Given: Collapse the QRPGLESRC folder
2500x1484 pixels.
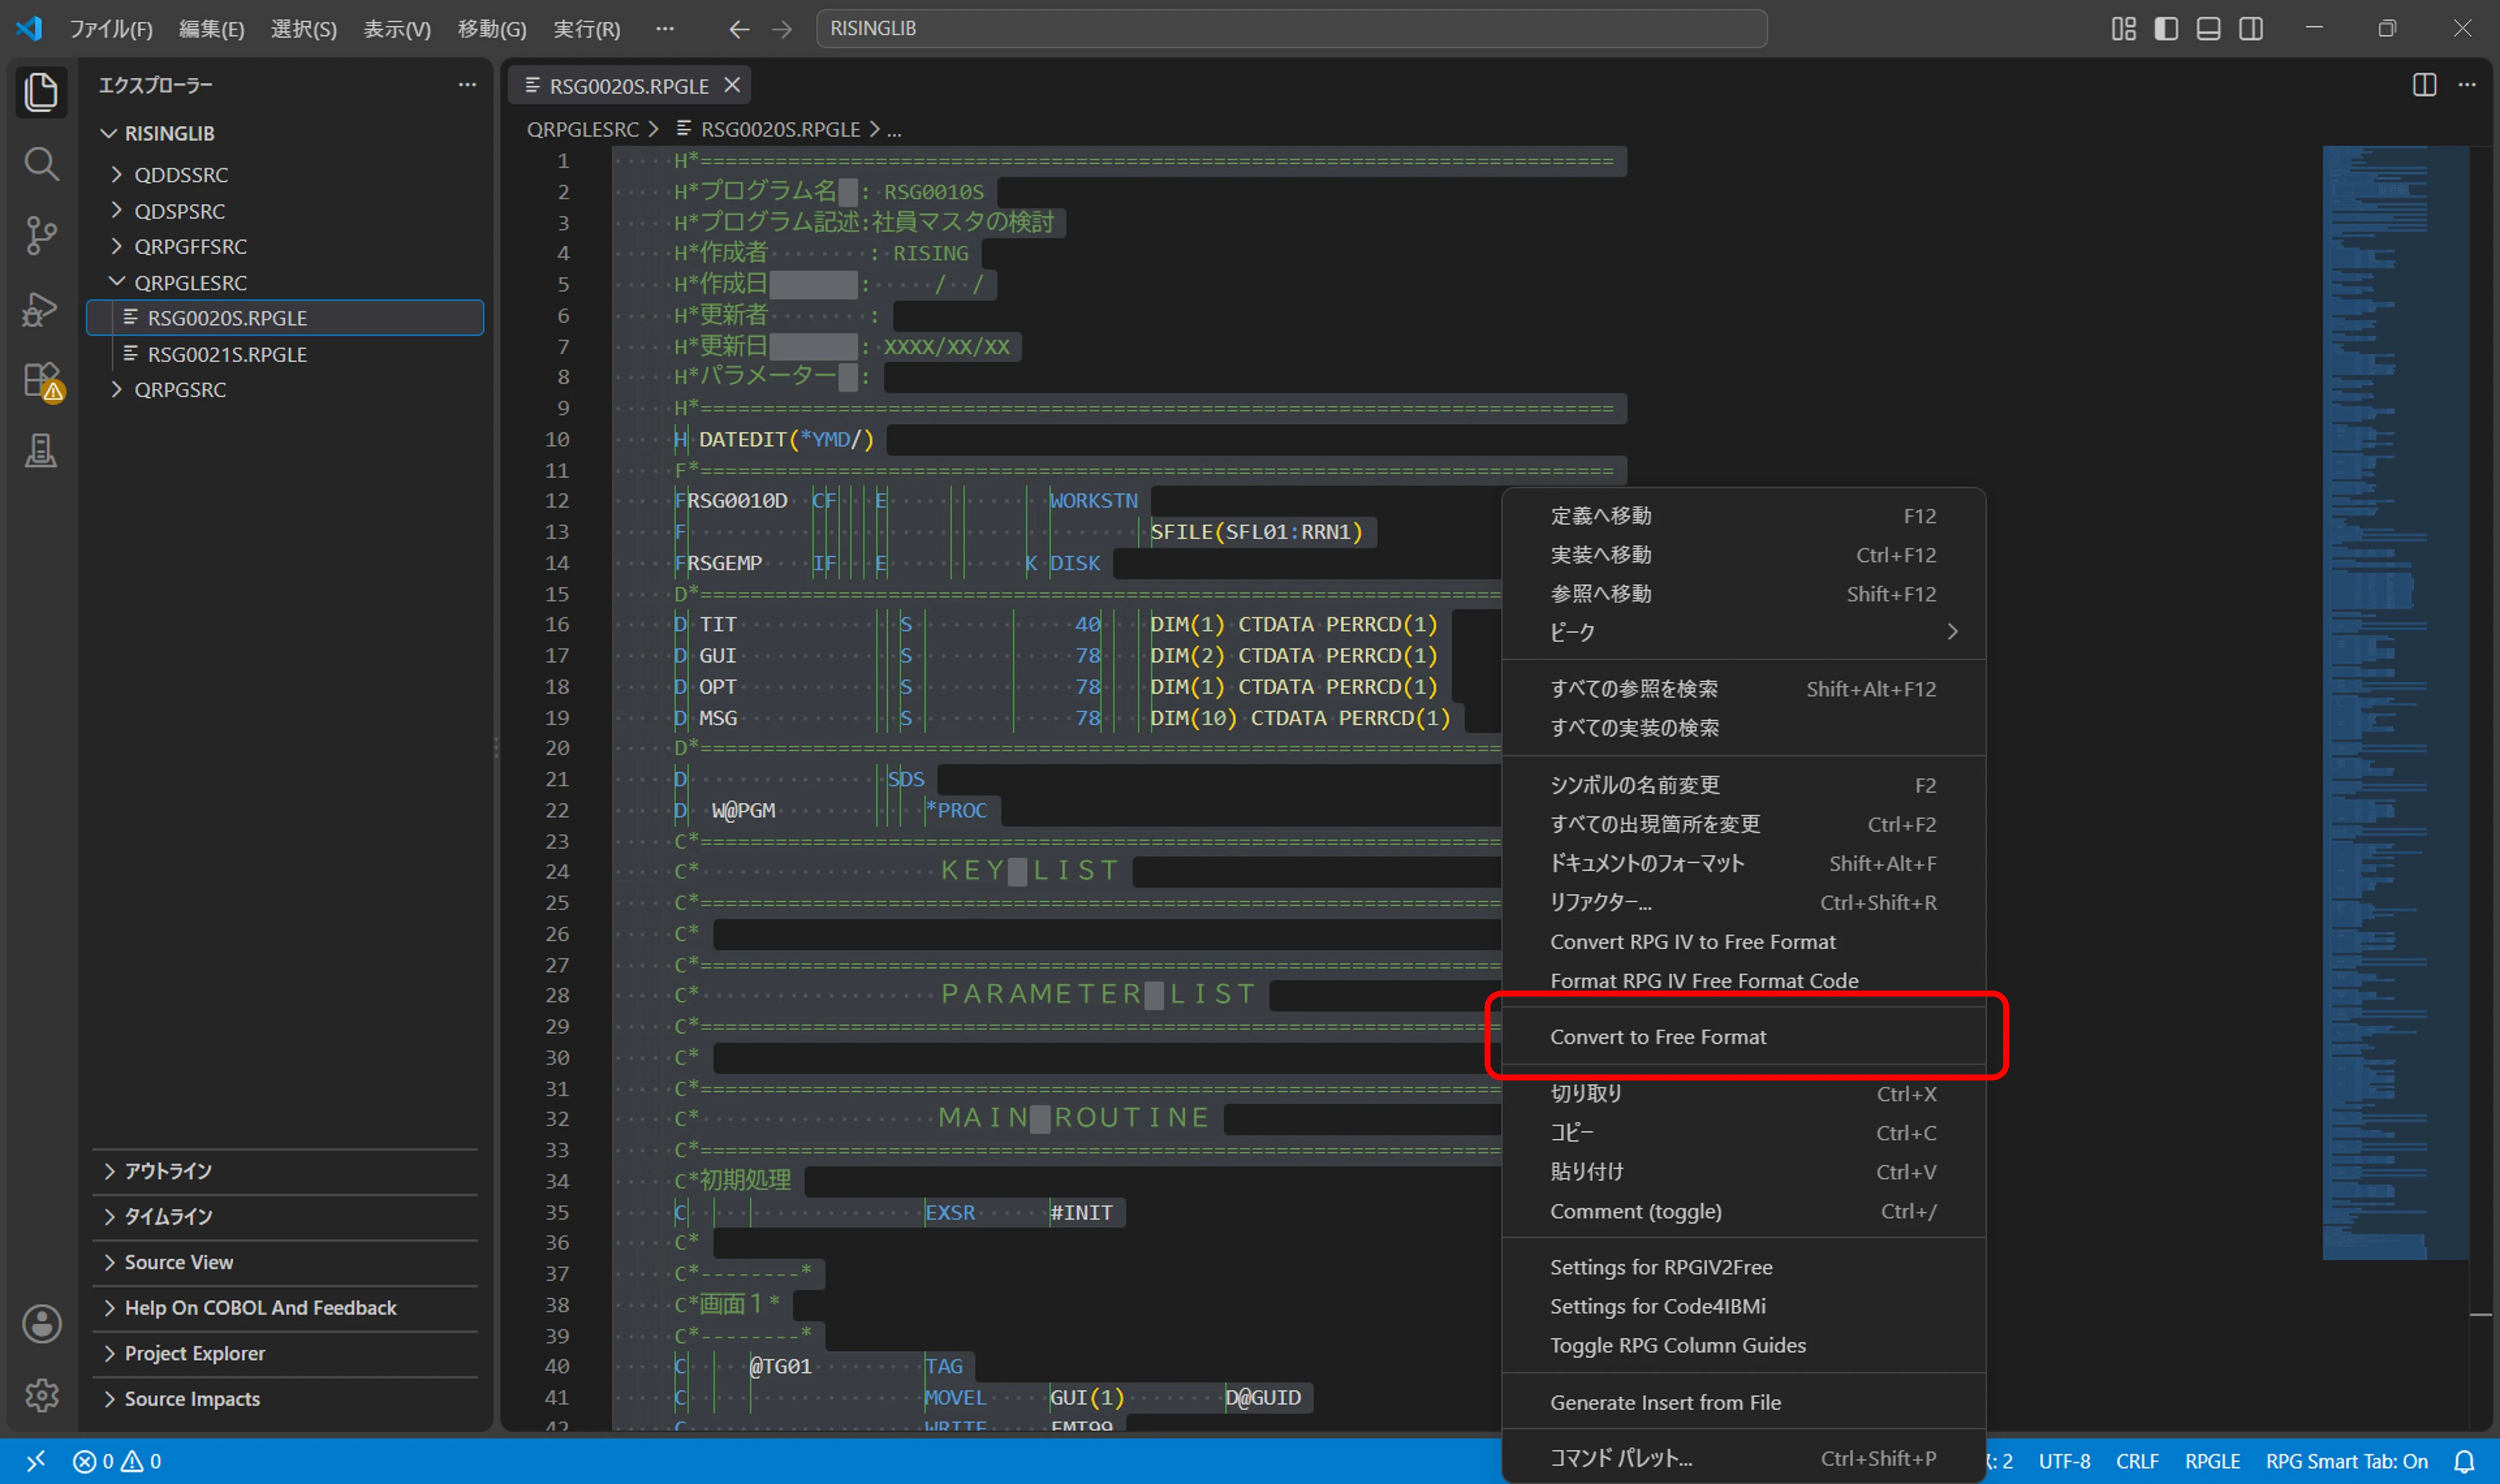Looking at the screenshot, I should tap(190, 283).
